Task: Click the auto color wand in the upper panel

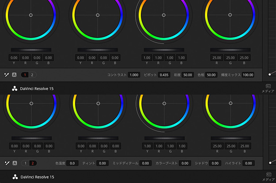Action: (7, 75)
